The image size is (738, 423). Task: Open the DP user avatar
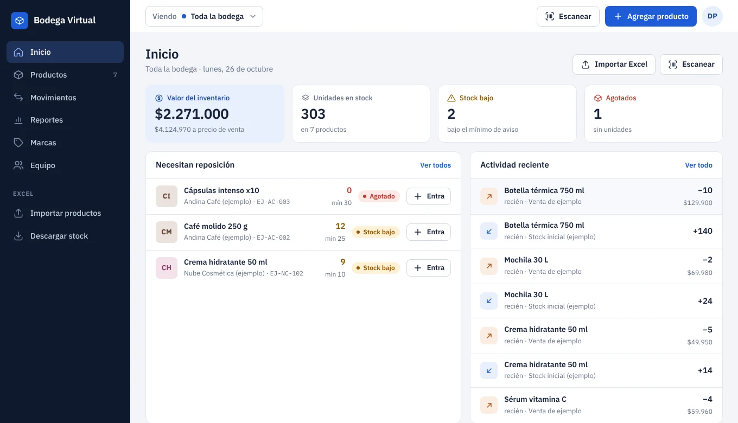[x=712, y=16]
